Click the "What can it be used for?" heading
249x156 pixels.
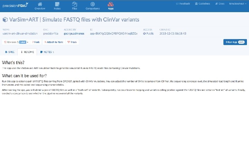[x=24, y=76]
